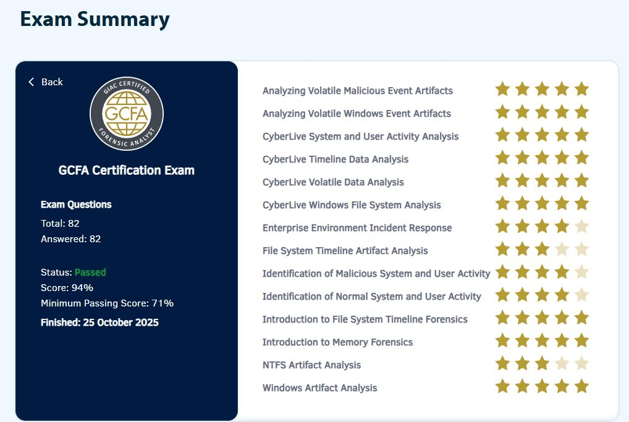The height and width of the screenshot is (422, 629).
Task: Click Analyzing Volatile Windows Event Artifacts topic
Action: [357, 114]
